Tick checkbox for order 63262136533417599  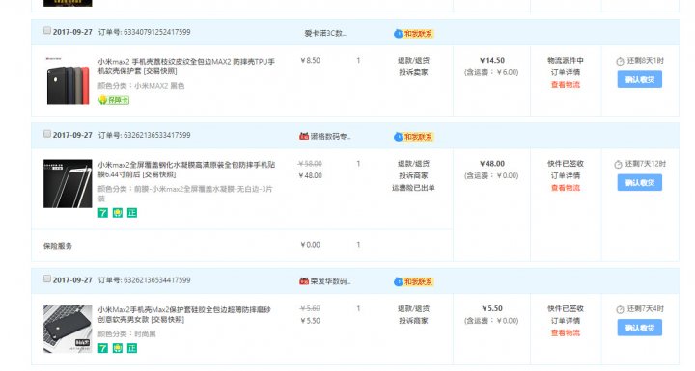tap(47, 134)
